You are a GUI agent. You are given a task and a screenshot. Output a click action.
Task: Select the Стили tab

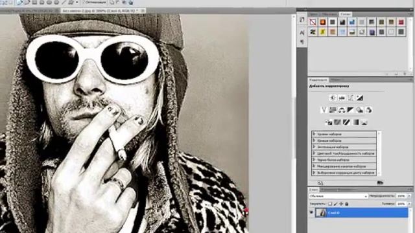pos(346,14)
